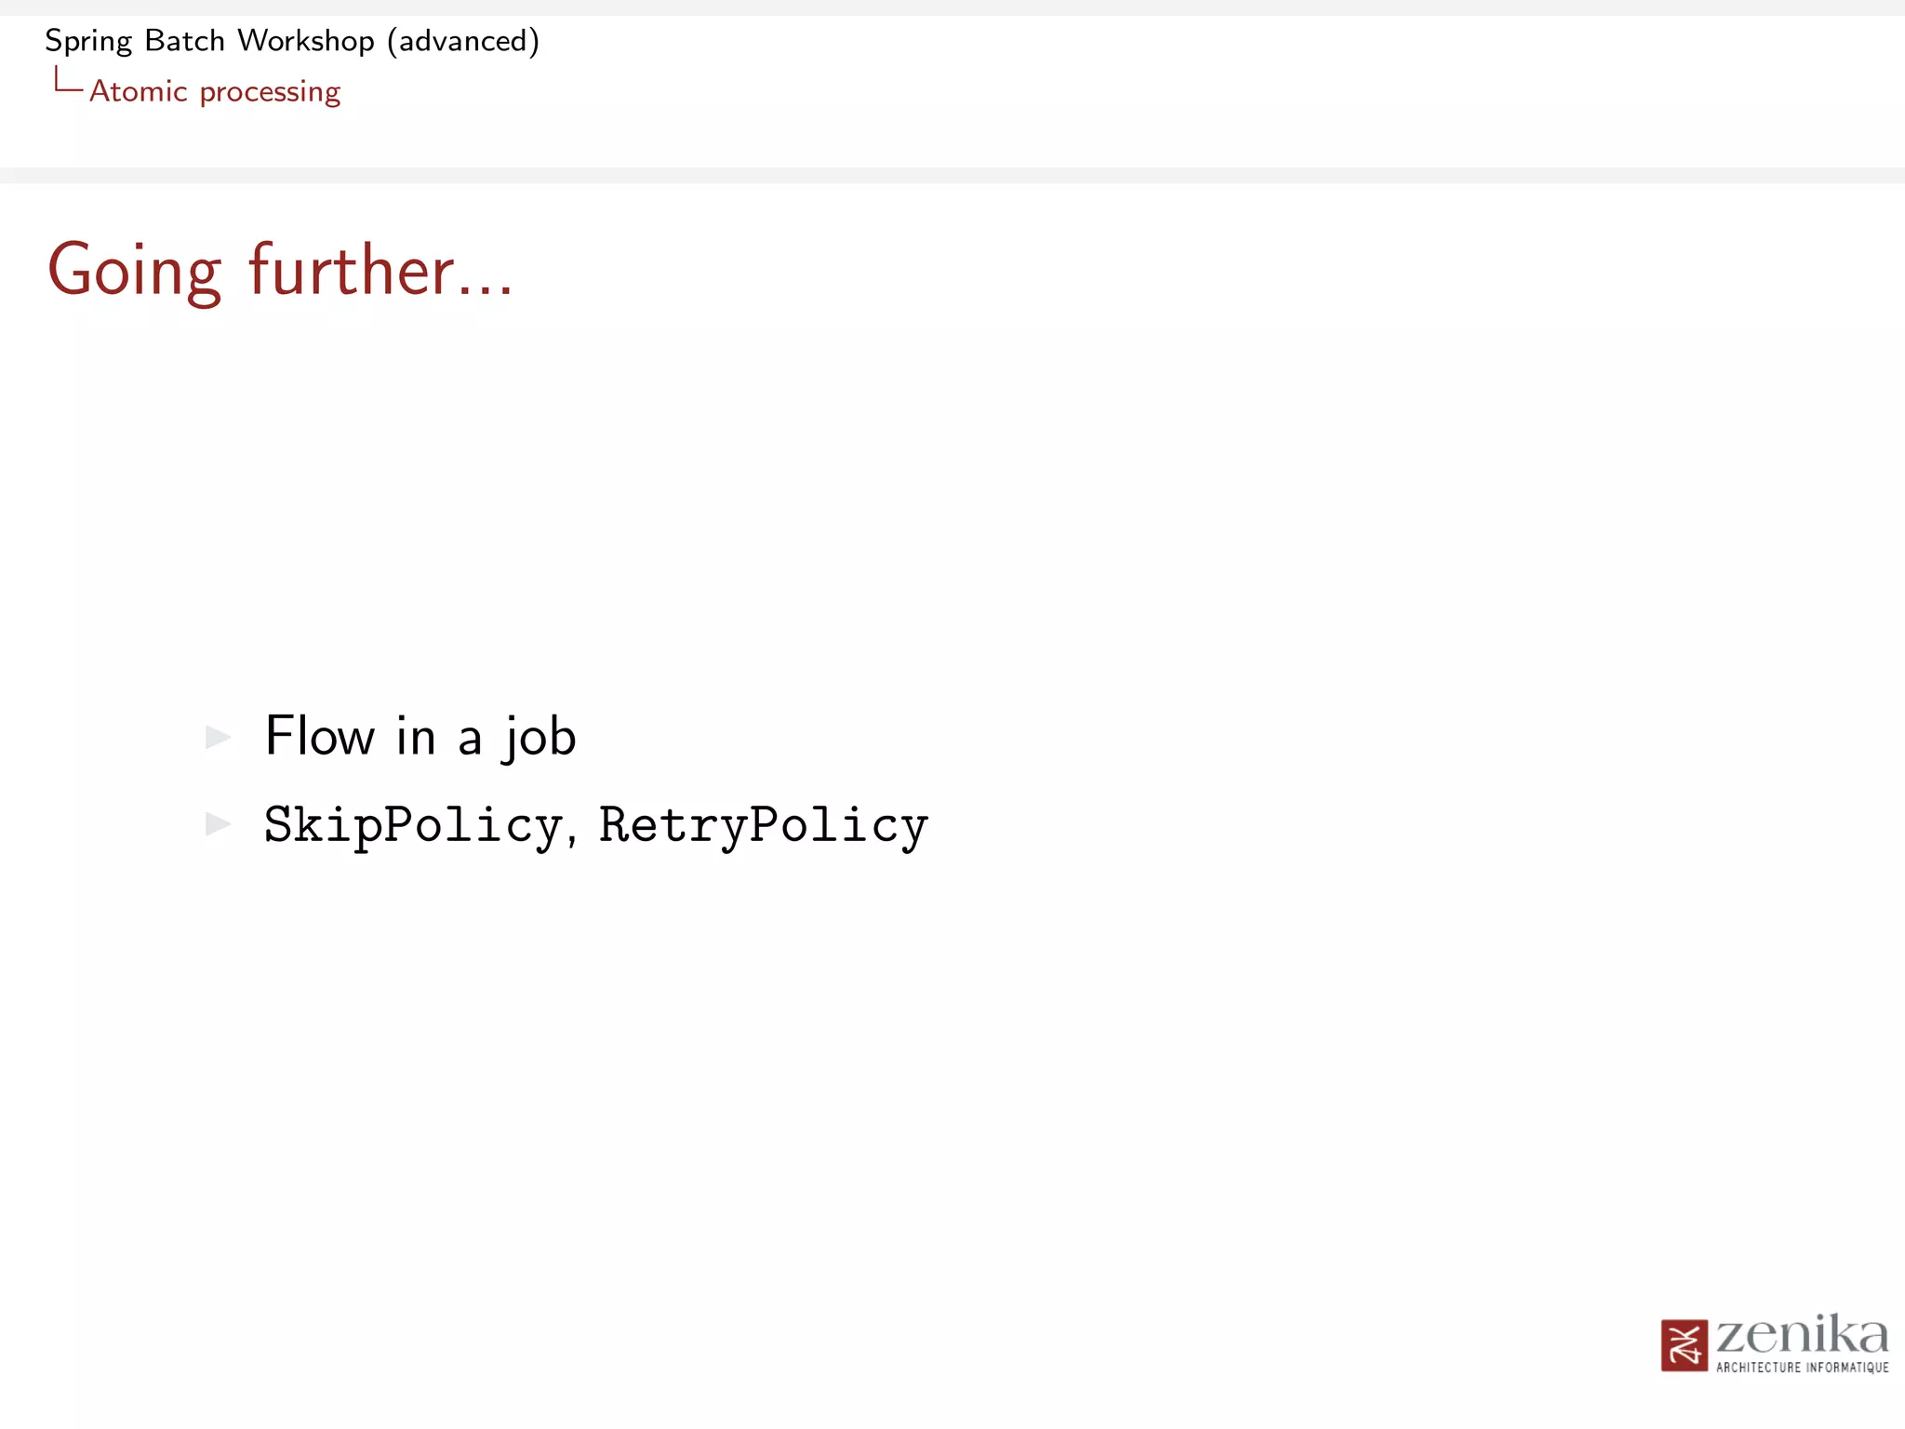Click the Zenika red logo icon
The height and width of the screenshot is (1429, 1905).
click(1685, 1345)
